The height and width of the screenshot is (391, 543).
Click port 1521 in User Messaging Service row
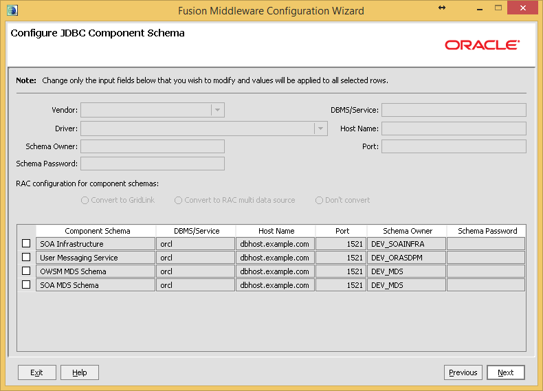341,258
